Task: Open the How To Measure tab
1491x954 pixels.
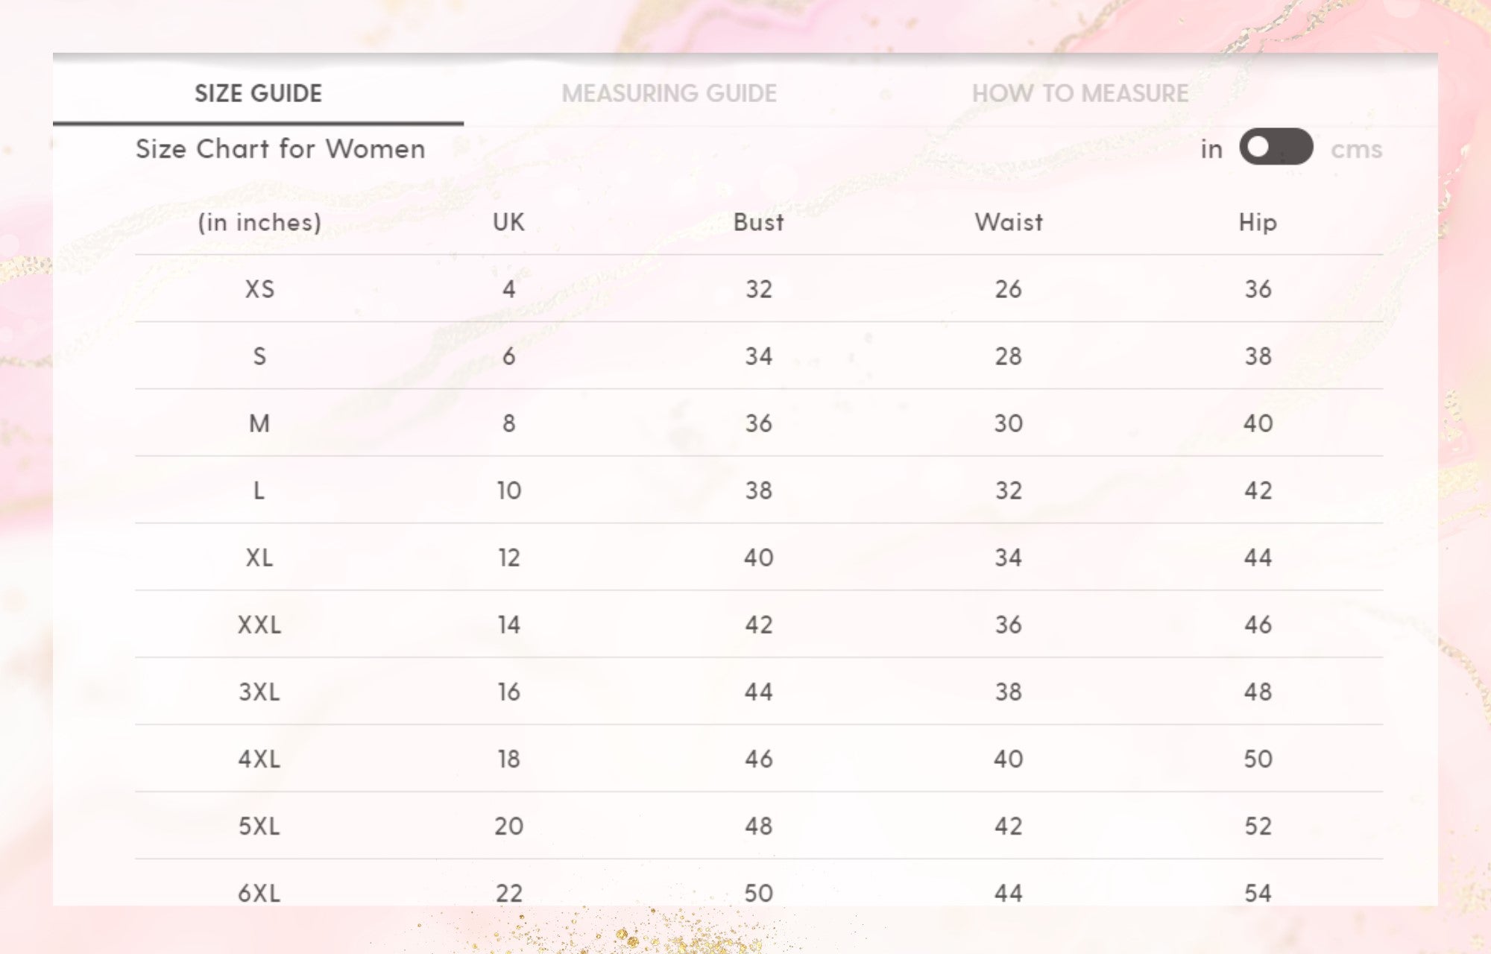Action: (1079, 93)
